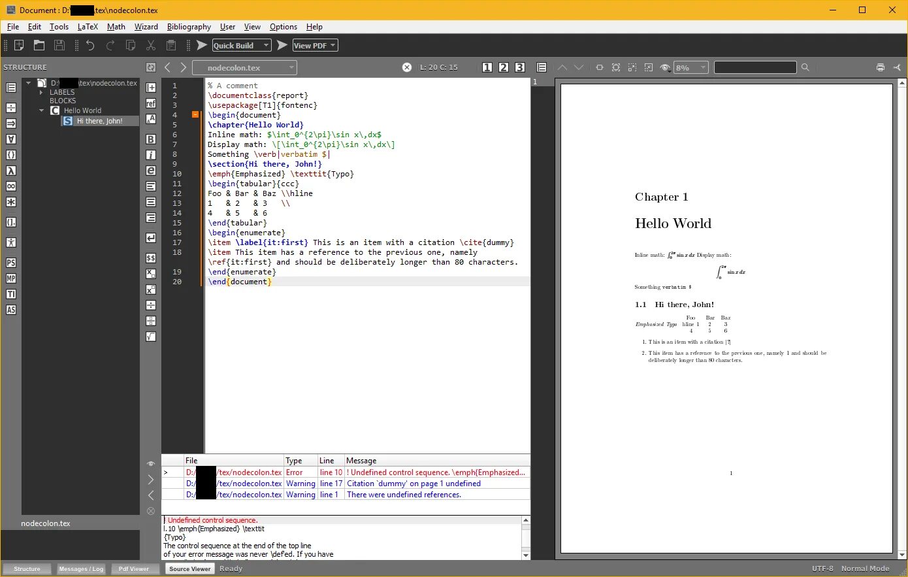Open a file with the folder icon
The height and width of the screenshot is (577, 908).
(x=39, y=45)
